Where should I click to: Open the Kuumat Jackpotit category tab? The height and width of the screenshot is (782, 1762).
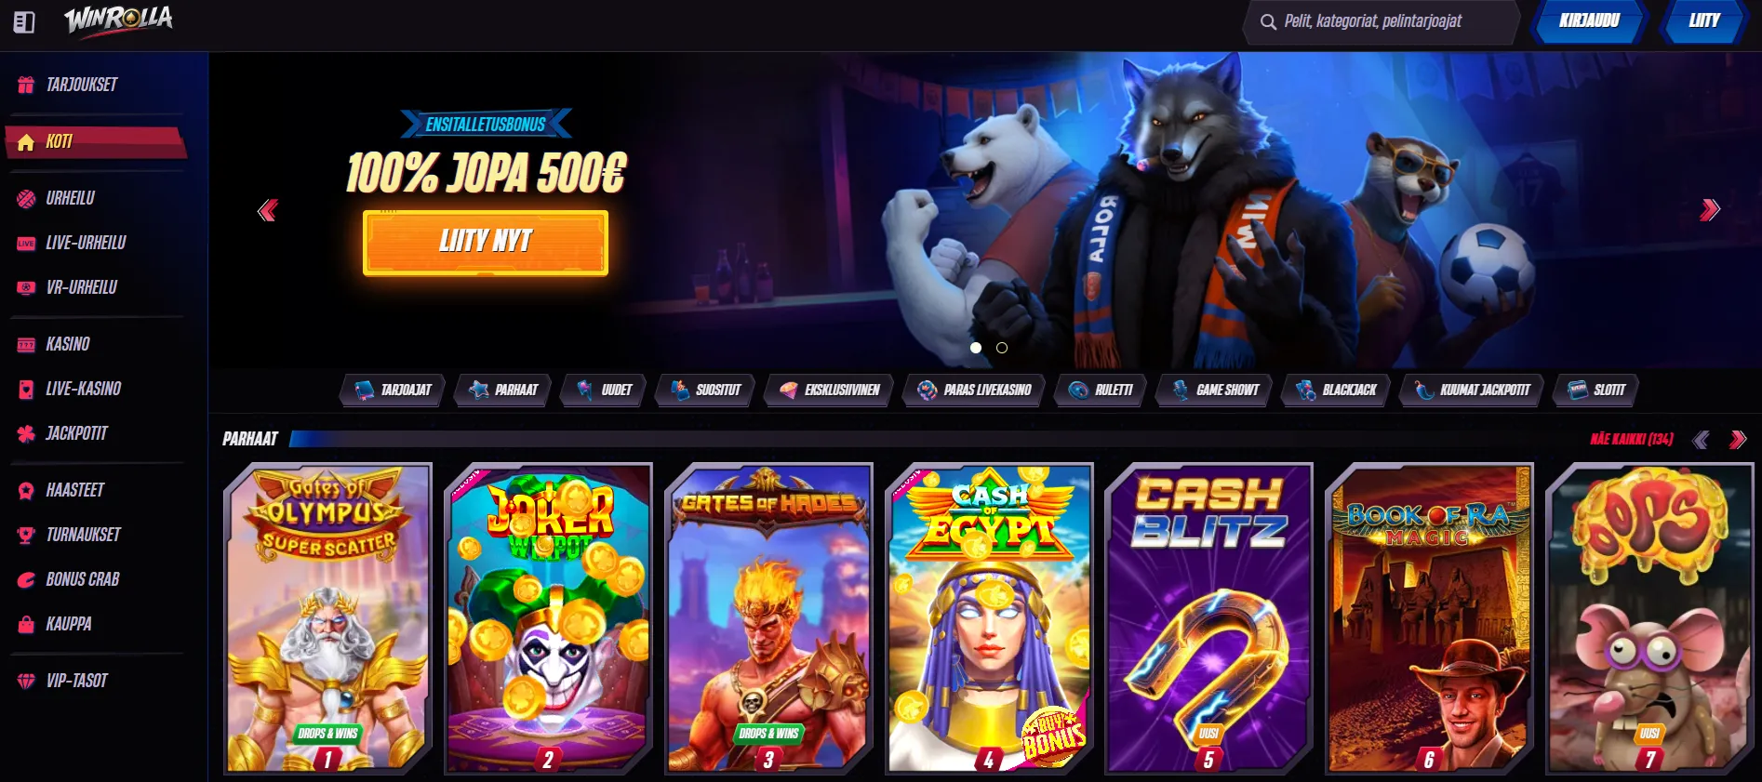coord(1472,391)
